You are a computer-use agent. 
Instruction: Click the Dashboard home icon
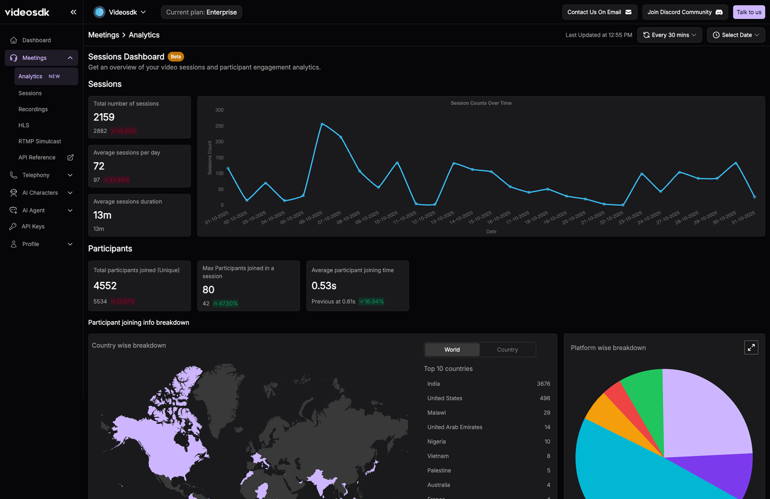tap(14, 40)
